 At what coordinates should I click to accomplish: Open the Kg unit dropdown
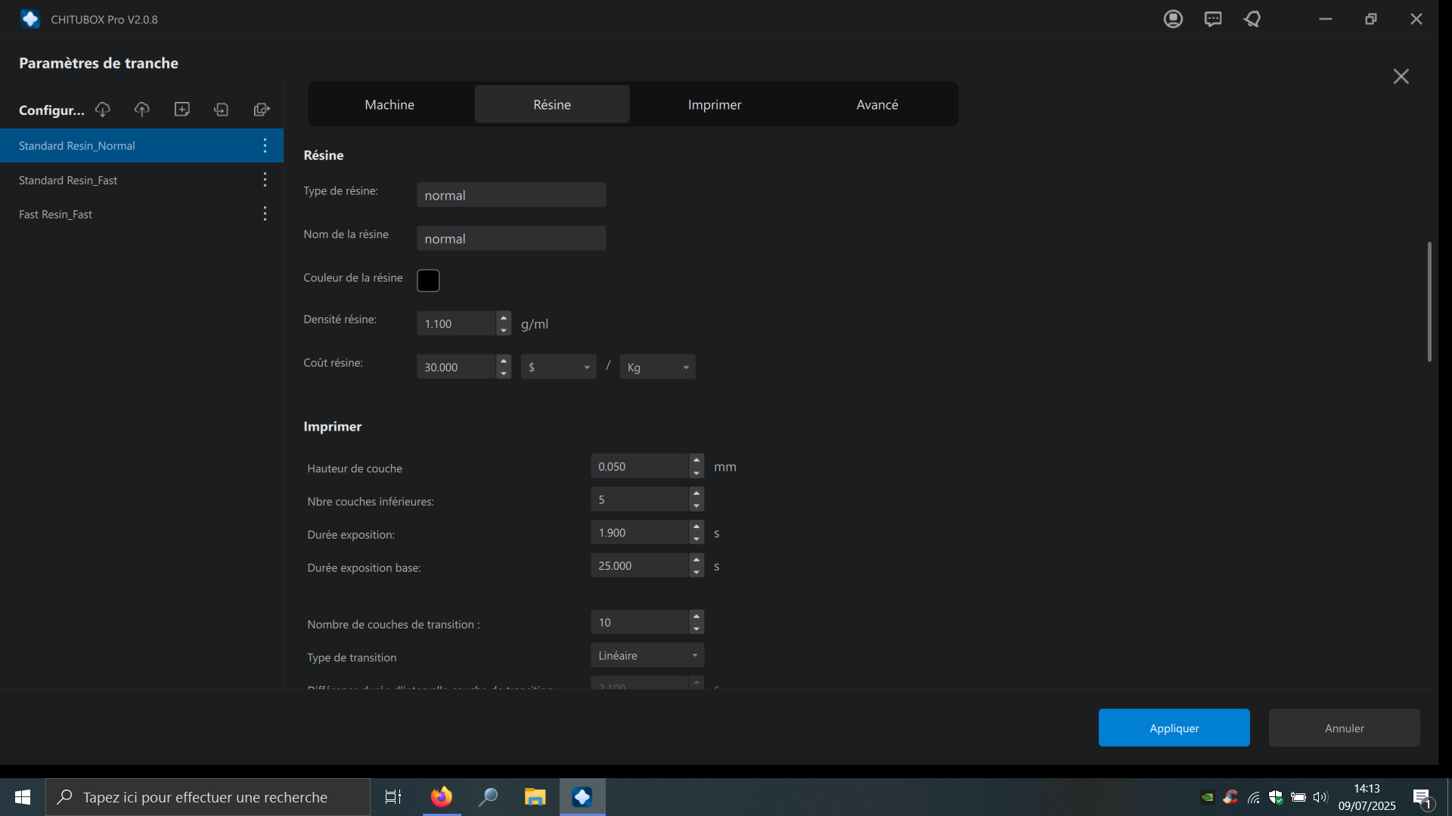pyautogui.click(x=658, y=367)
